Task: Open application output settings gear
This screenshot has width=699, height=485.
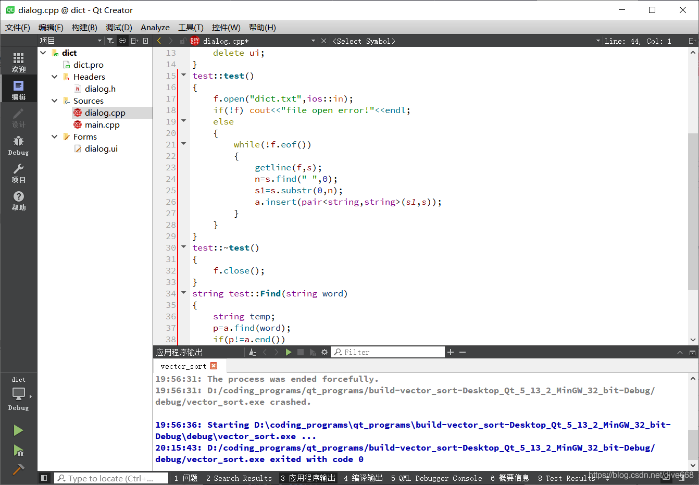Action: point(324,352)
